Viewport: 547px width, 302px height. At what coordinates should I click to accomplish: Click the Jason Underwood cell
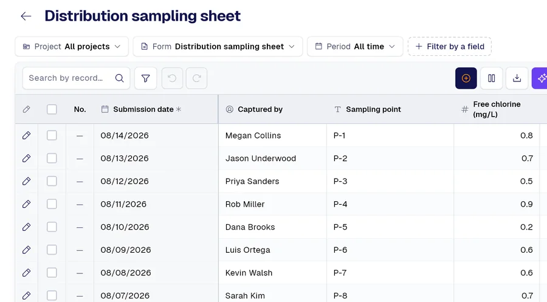point(273,159)
